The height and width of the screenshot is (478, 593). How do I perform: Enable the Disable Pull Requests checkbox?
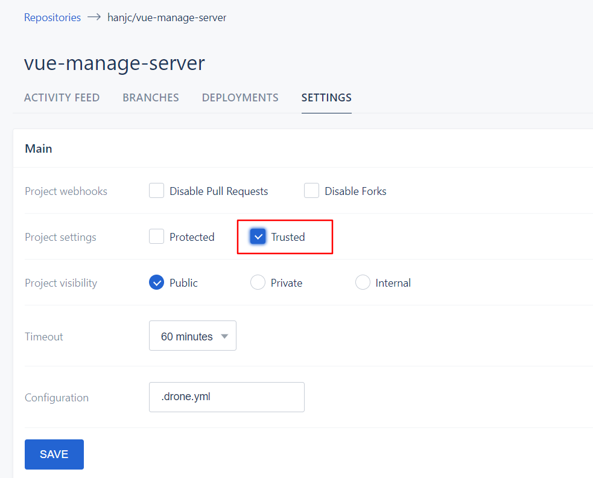click(157, 191)
